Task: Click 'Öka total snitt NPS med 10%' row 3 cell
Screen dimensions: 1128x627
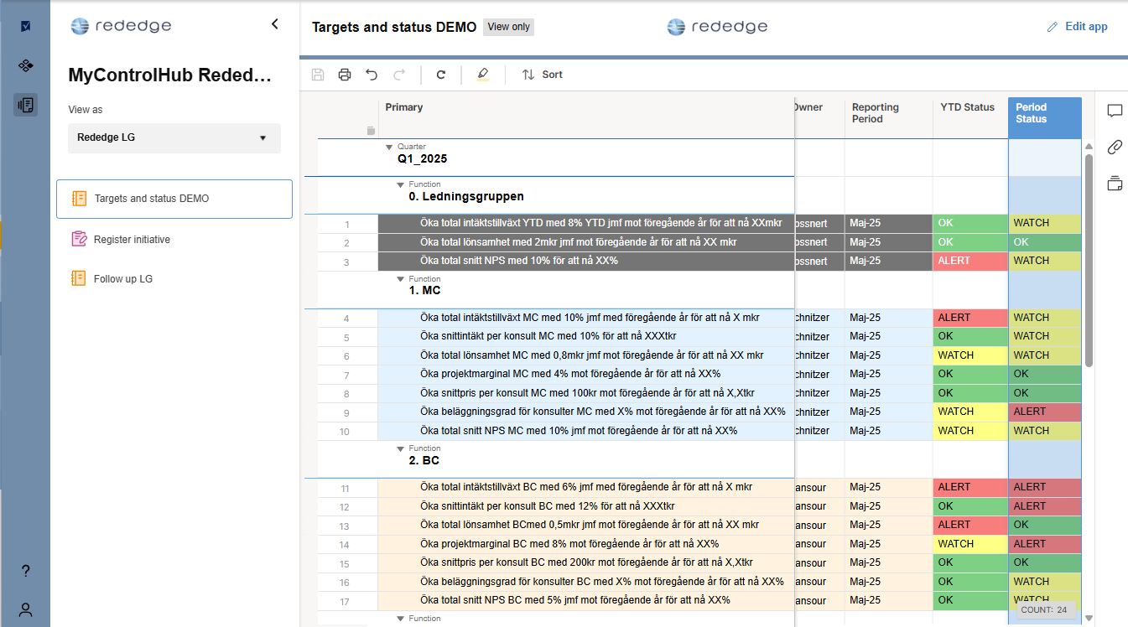Action: (586, 261)
